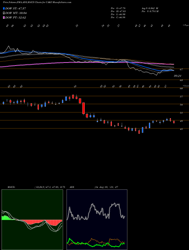The width and height of the screenshot is (189, 250).
Task: Click the 'Pre L: 46.90' low value
Action: click(x=118, y=14)
